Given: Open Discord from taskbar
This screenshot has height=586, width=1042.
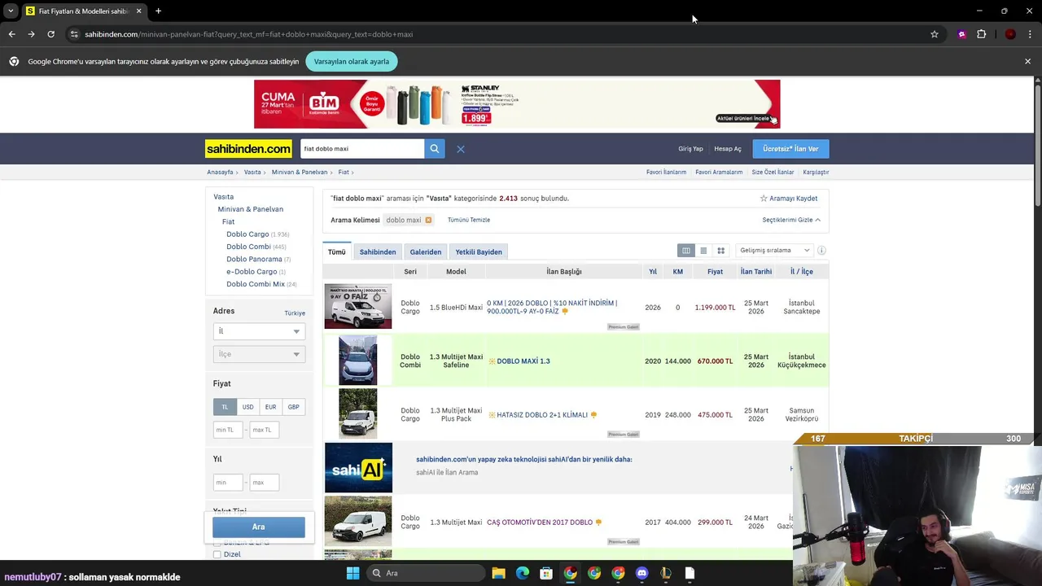Looking at the screenshot, I should coord(641,573).
